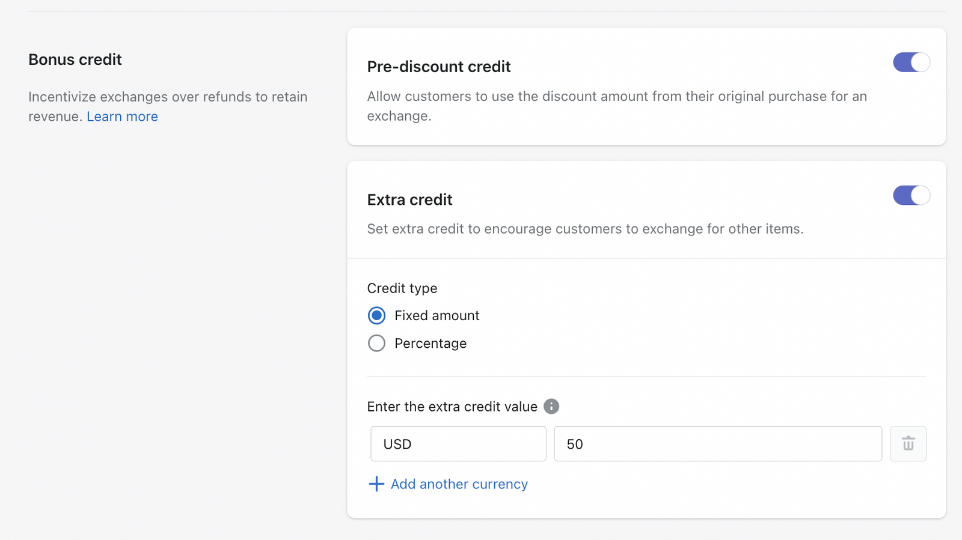Delete the USD currency row with trash icon
962x540 pixels.
[x=908, y=444]
